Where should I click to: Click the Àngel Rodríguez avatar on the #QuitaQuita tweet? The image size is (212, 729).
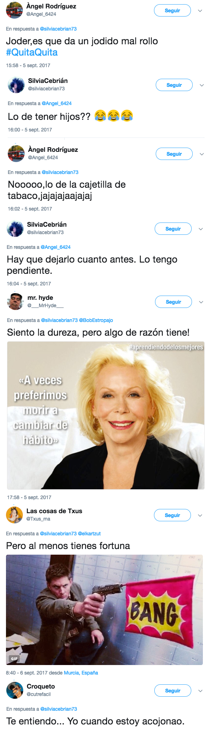click(14, 10)
